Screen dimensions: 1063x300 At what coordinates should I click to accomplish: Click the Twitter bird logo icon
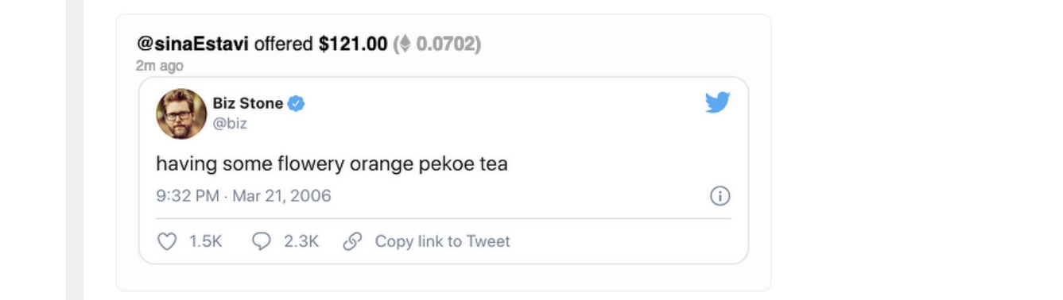coord(717,102)
